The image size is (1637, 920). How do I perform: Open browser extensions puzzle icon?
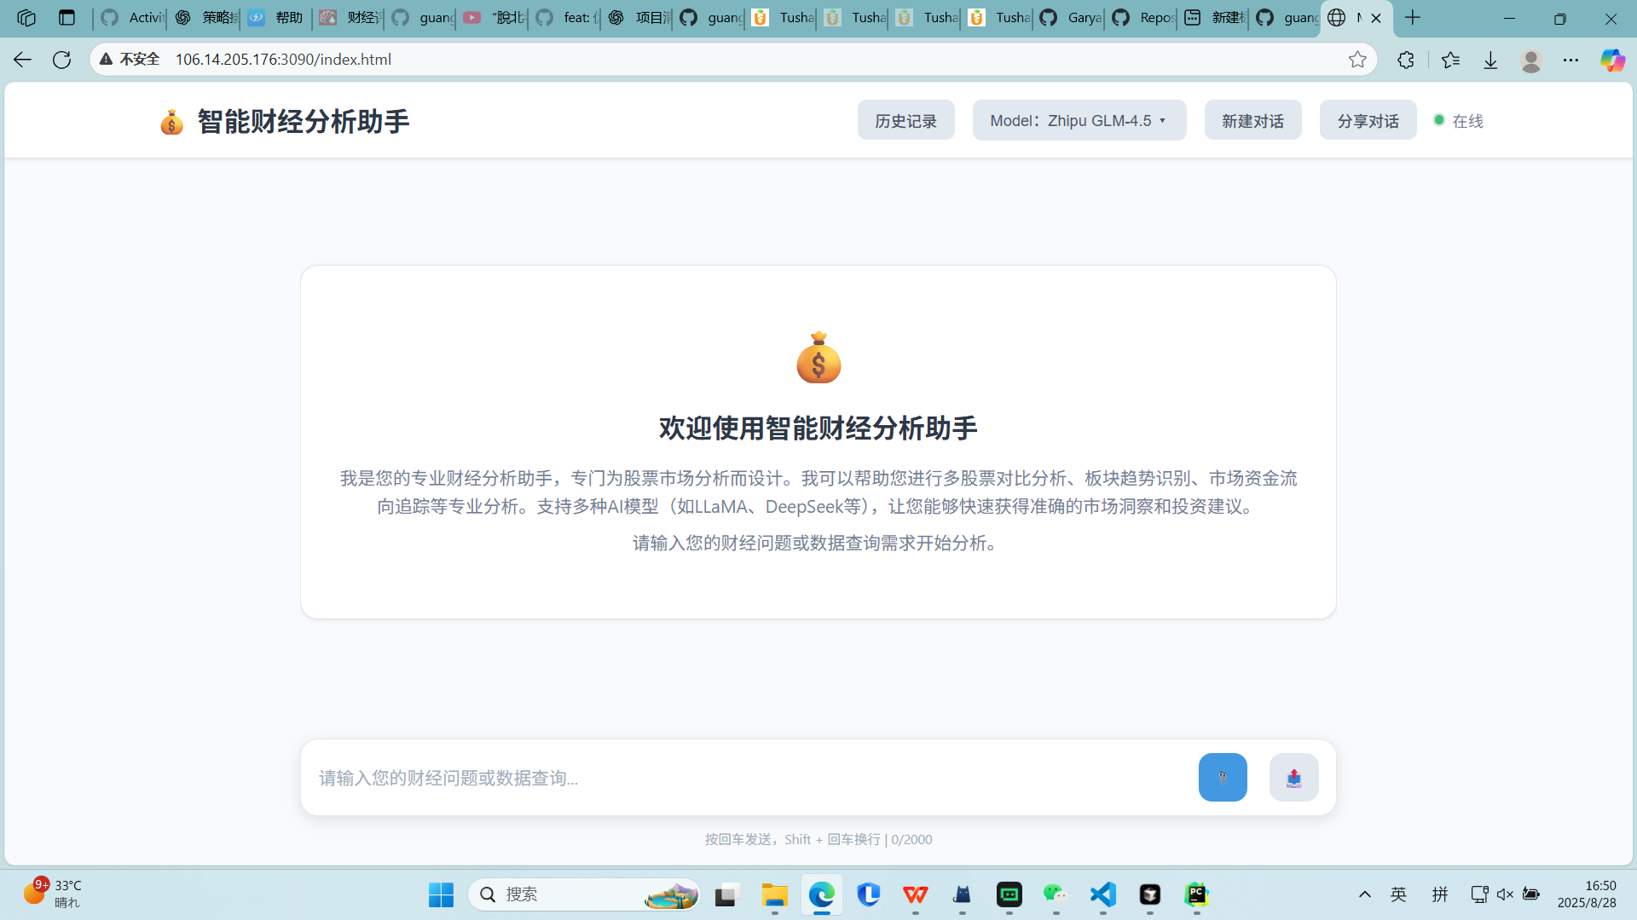click(x=1406, y=60)
